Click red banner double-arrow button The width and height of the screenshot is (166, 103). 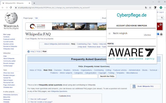(158, 26)
